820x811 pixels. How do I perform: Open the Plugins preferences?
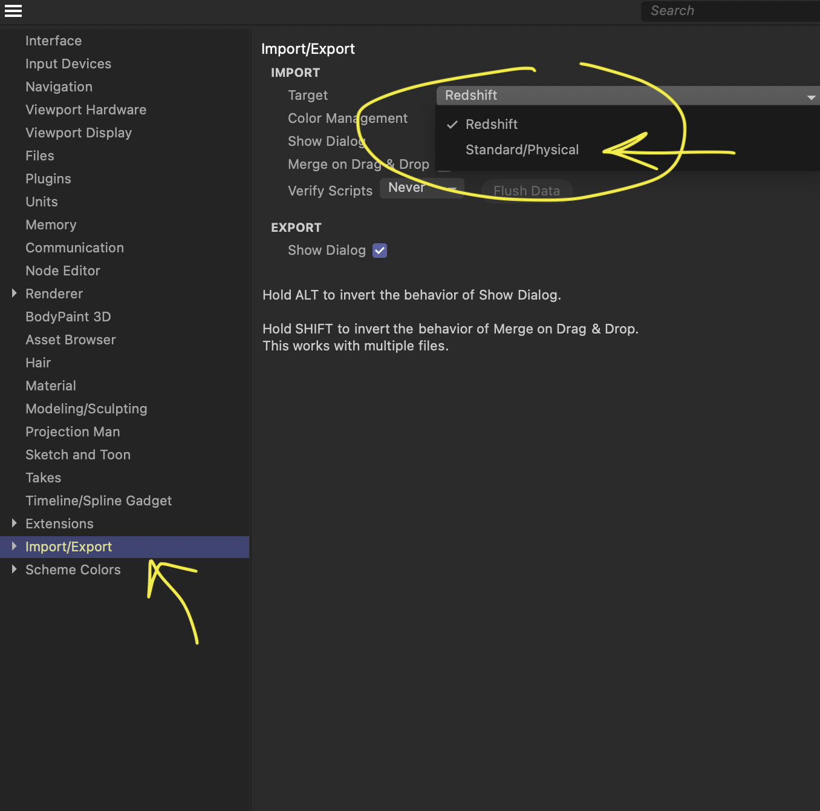(x=48, y=179)
